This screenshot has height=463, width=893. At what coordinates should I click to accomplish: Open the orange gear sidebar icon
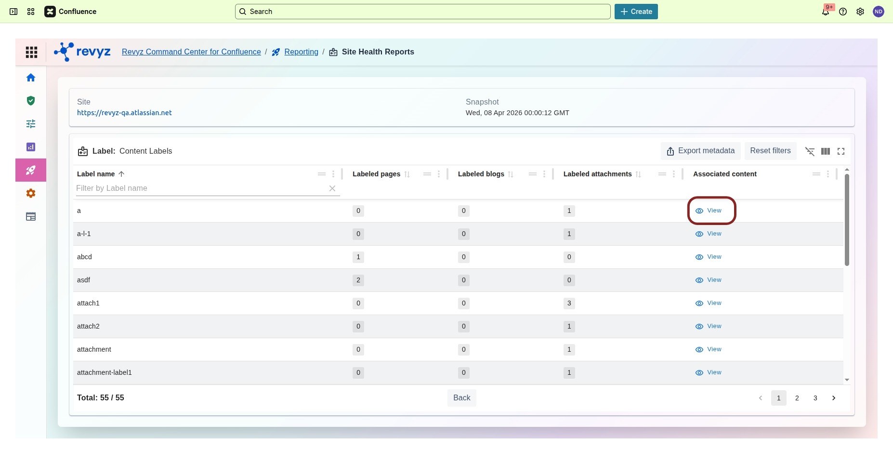click(x=31, y=193)
